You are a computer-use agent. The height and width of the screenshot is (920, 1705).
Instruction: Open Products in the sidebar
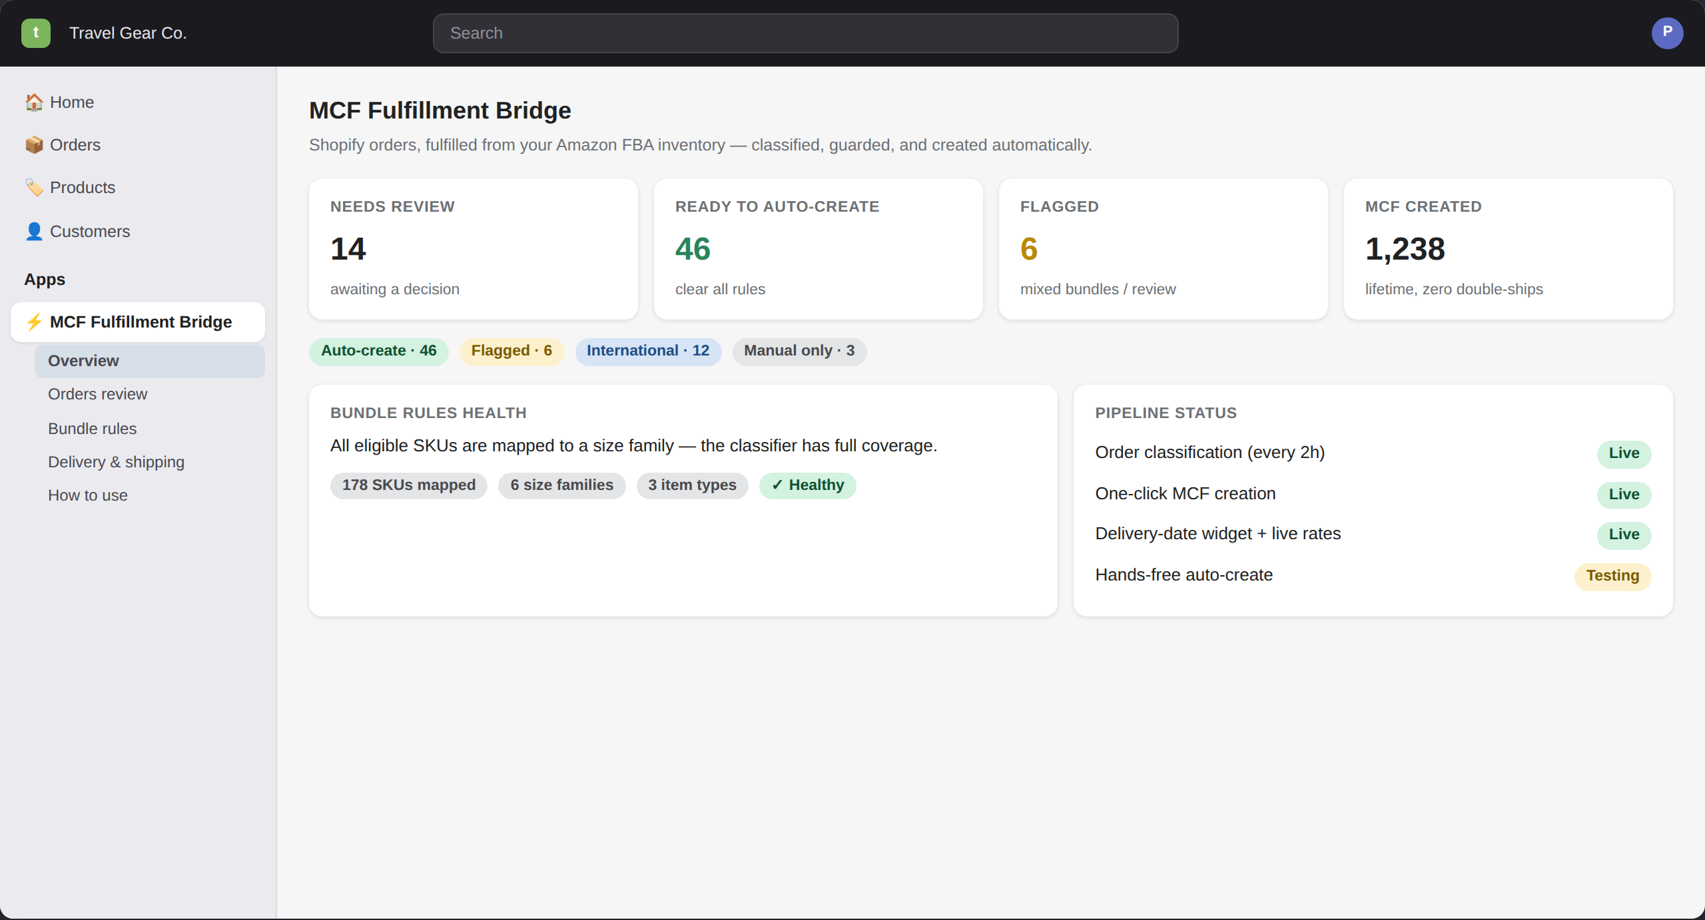[138, 188]
